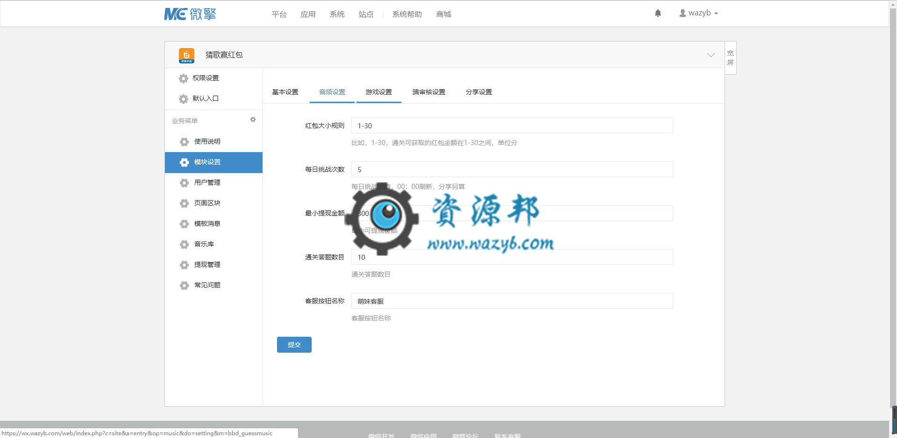Viewport: 897px width, 438px height.
Task: Select 模块设置 in the sidebar
Action: tap(214, 162)
